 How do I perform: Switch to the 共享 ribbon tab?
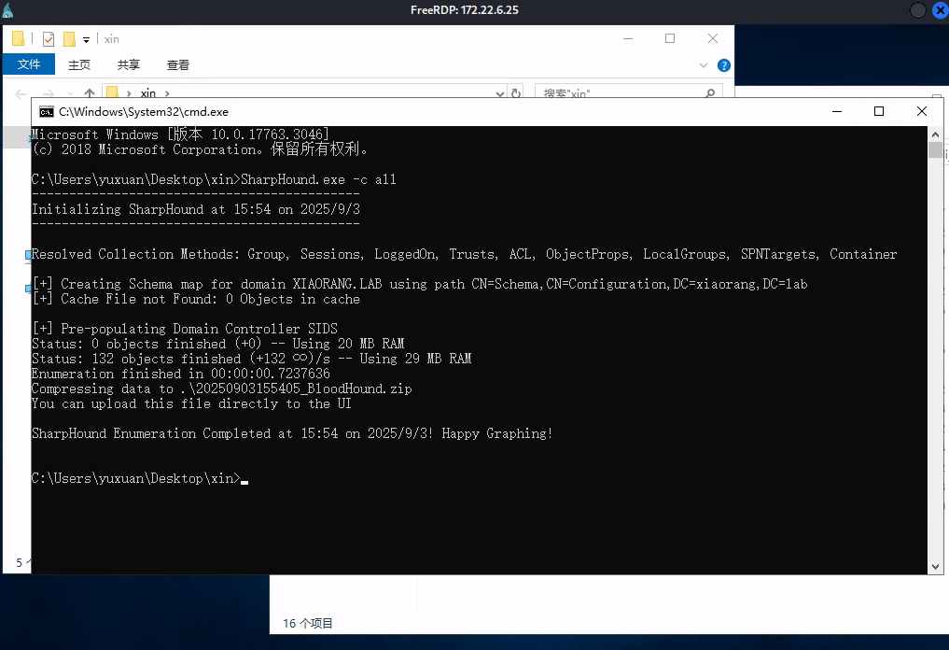(129, 64)
